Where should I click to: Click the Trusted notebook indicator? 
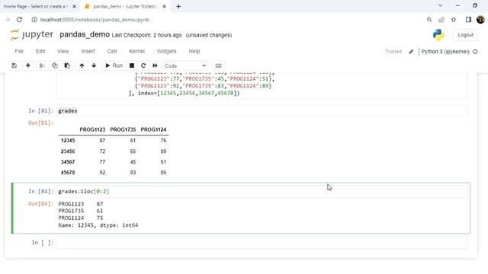393,51
